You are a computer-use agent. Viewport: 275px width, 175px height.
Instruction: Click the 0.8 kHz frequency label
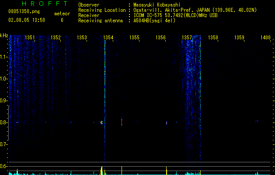click(x=4, y=122)
